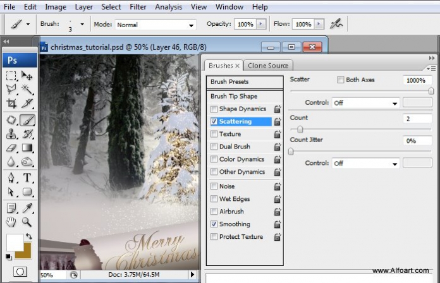Enable the Texture checkbox
Viewport: 440px width, 283px height.
pyautogui.click(x=214, y=134)
